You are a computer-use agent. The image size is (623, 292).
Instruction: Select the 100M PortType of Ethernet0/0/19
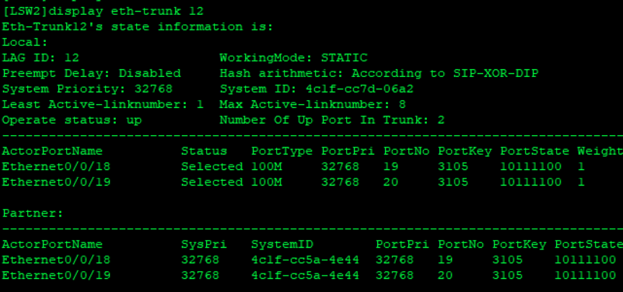tap(267, 182)
